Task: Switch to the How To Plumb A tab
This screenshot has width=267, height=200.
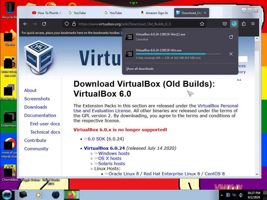Action: point(47,13)
